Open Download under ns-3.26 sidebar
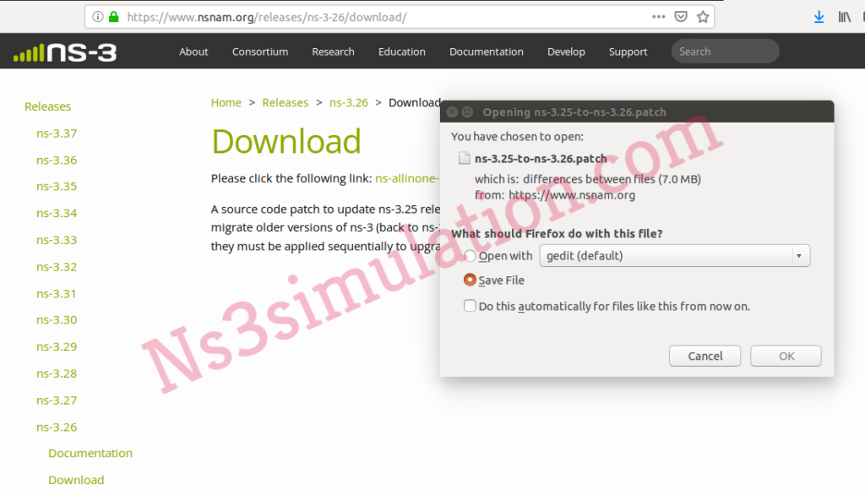 [76, 481]
